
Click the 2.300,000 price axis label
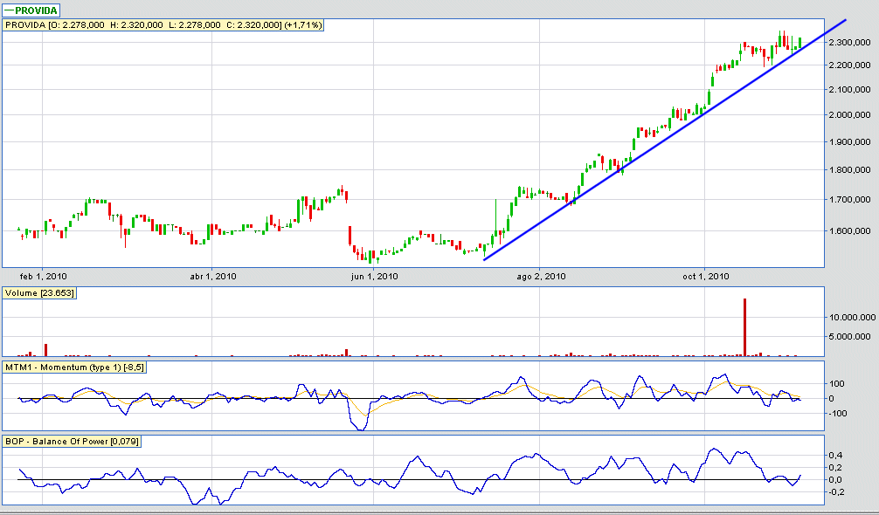point(849,42)
